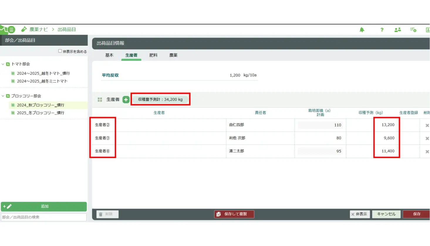Image resolution: width=430 pixels, height=246 pixels.
Task: Select 2025_冬ブロッコリー_慣行 in the tree
Action: (41, 113)
